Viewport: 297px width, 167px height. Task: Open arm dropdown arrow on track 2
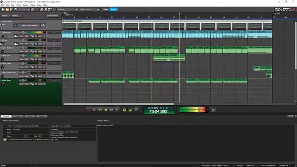pos(45,36)
